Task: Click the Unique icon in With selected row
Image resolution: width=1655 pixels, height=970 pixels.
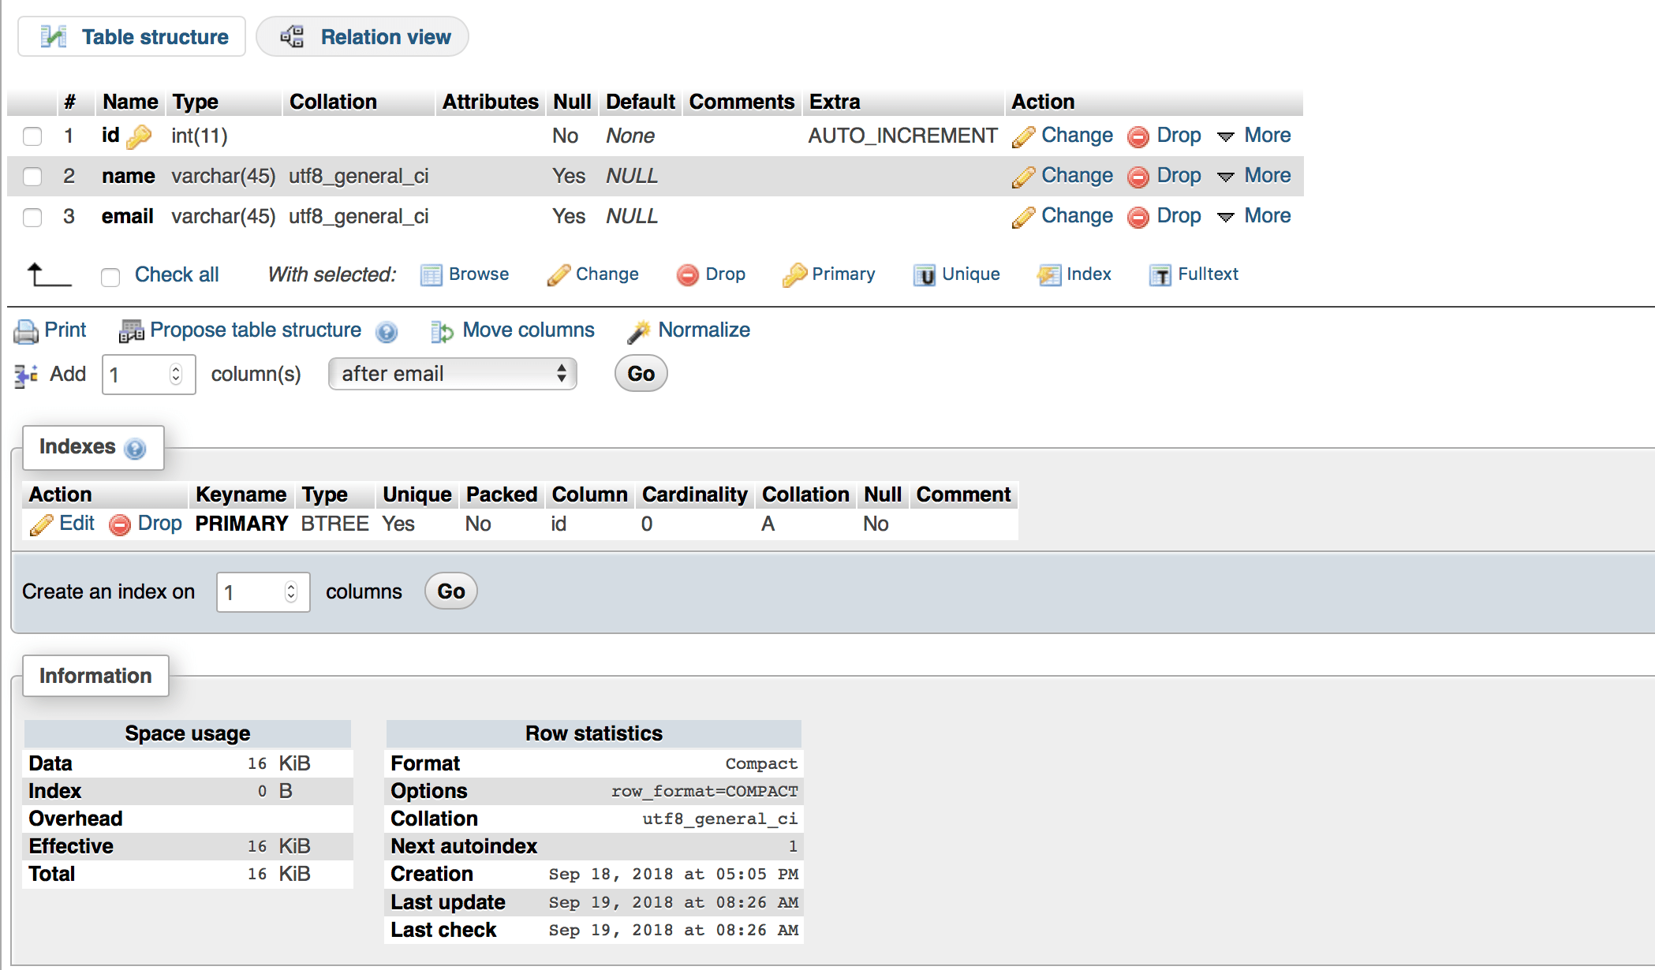Action: point(924,275)
